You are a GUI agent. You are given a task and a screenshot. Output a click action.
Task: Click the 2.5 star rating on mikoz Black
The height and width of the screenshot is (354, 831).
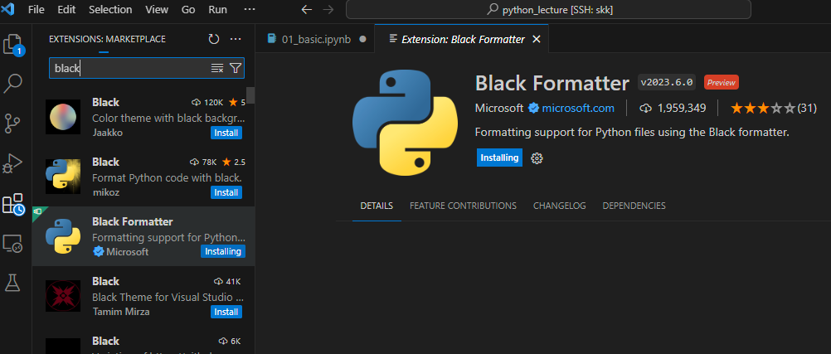pos(233,162)
